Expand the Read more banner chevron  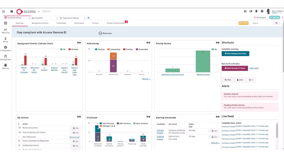tap(100, 33)
